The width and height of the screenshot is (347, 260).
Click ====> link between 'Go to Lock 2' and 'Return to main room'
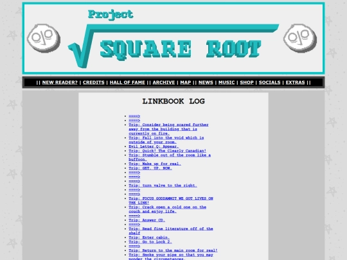[x=134, y=246]
